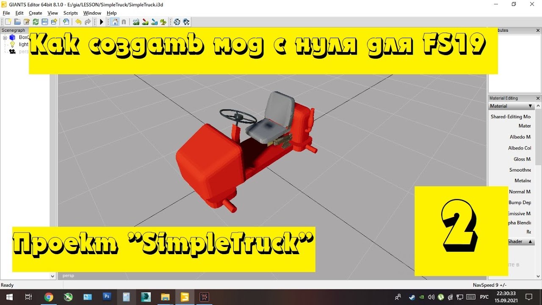Click the Save floppy disk icon
The width and height of the screenshot is (542, 305).
(45, 22)
